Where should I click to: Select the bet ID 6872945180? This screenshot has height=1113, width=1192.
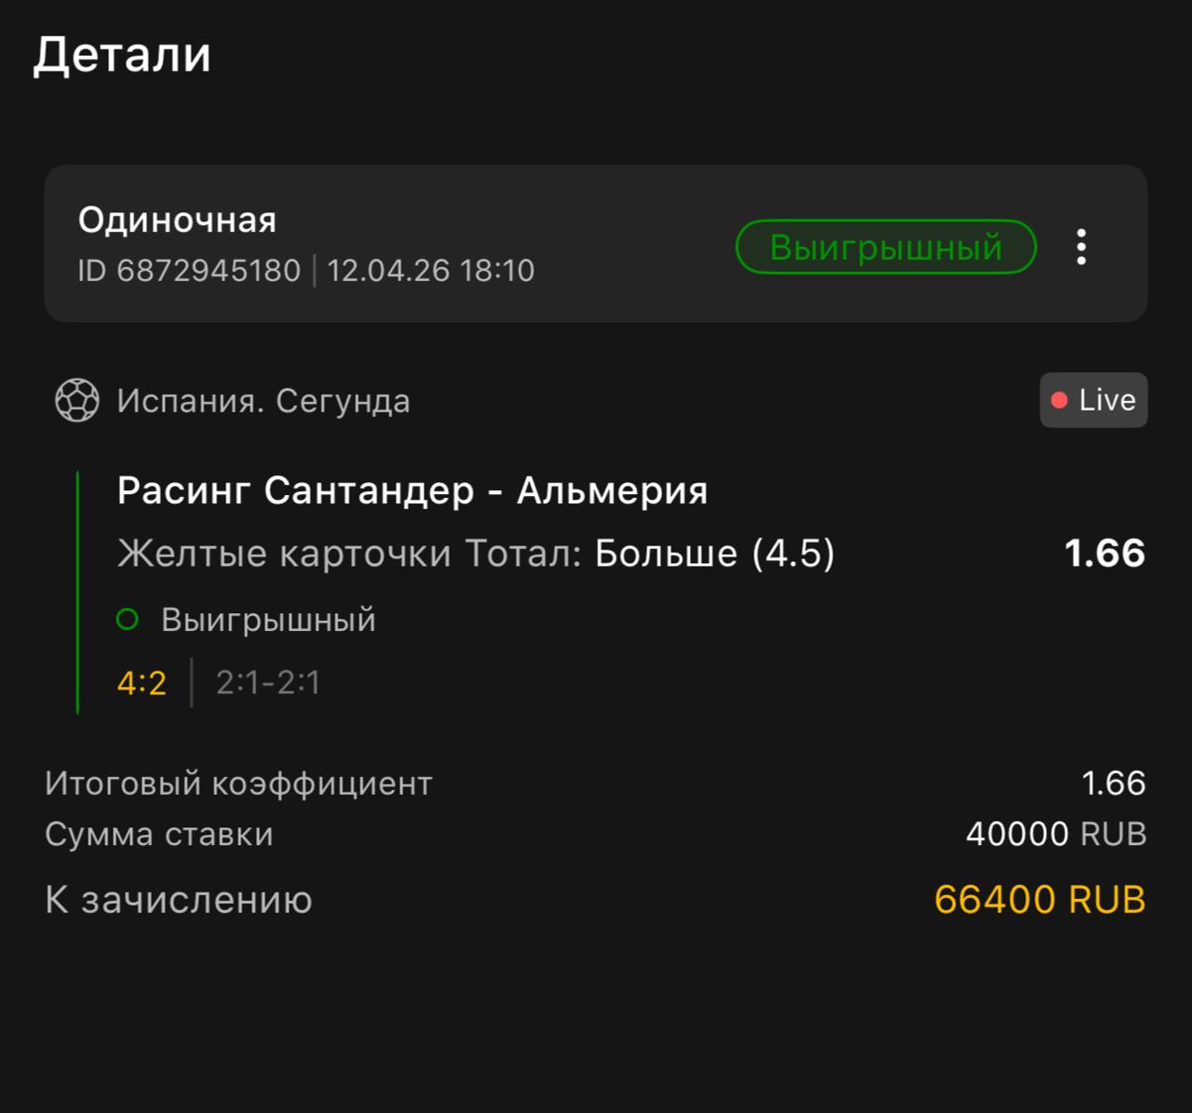189,270
